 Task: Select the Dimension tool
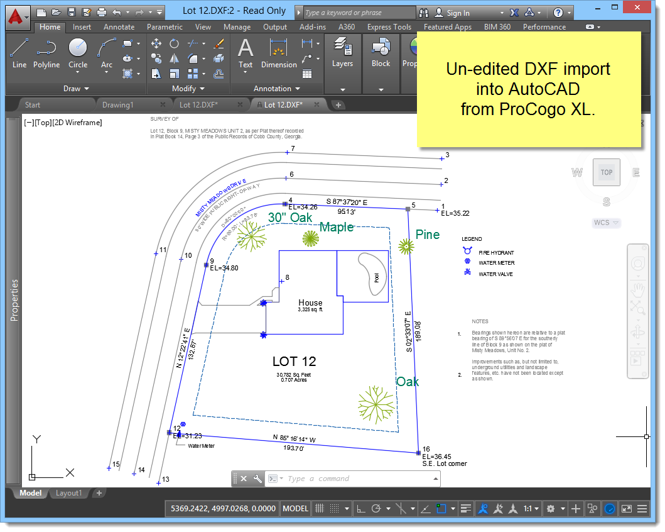[x=279, y=53]
